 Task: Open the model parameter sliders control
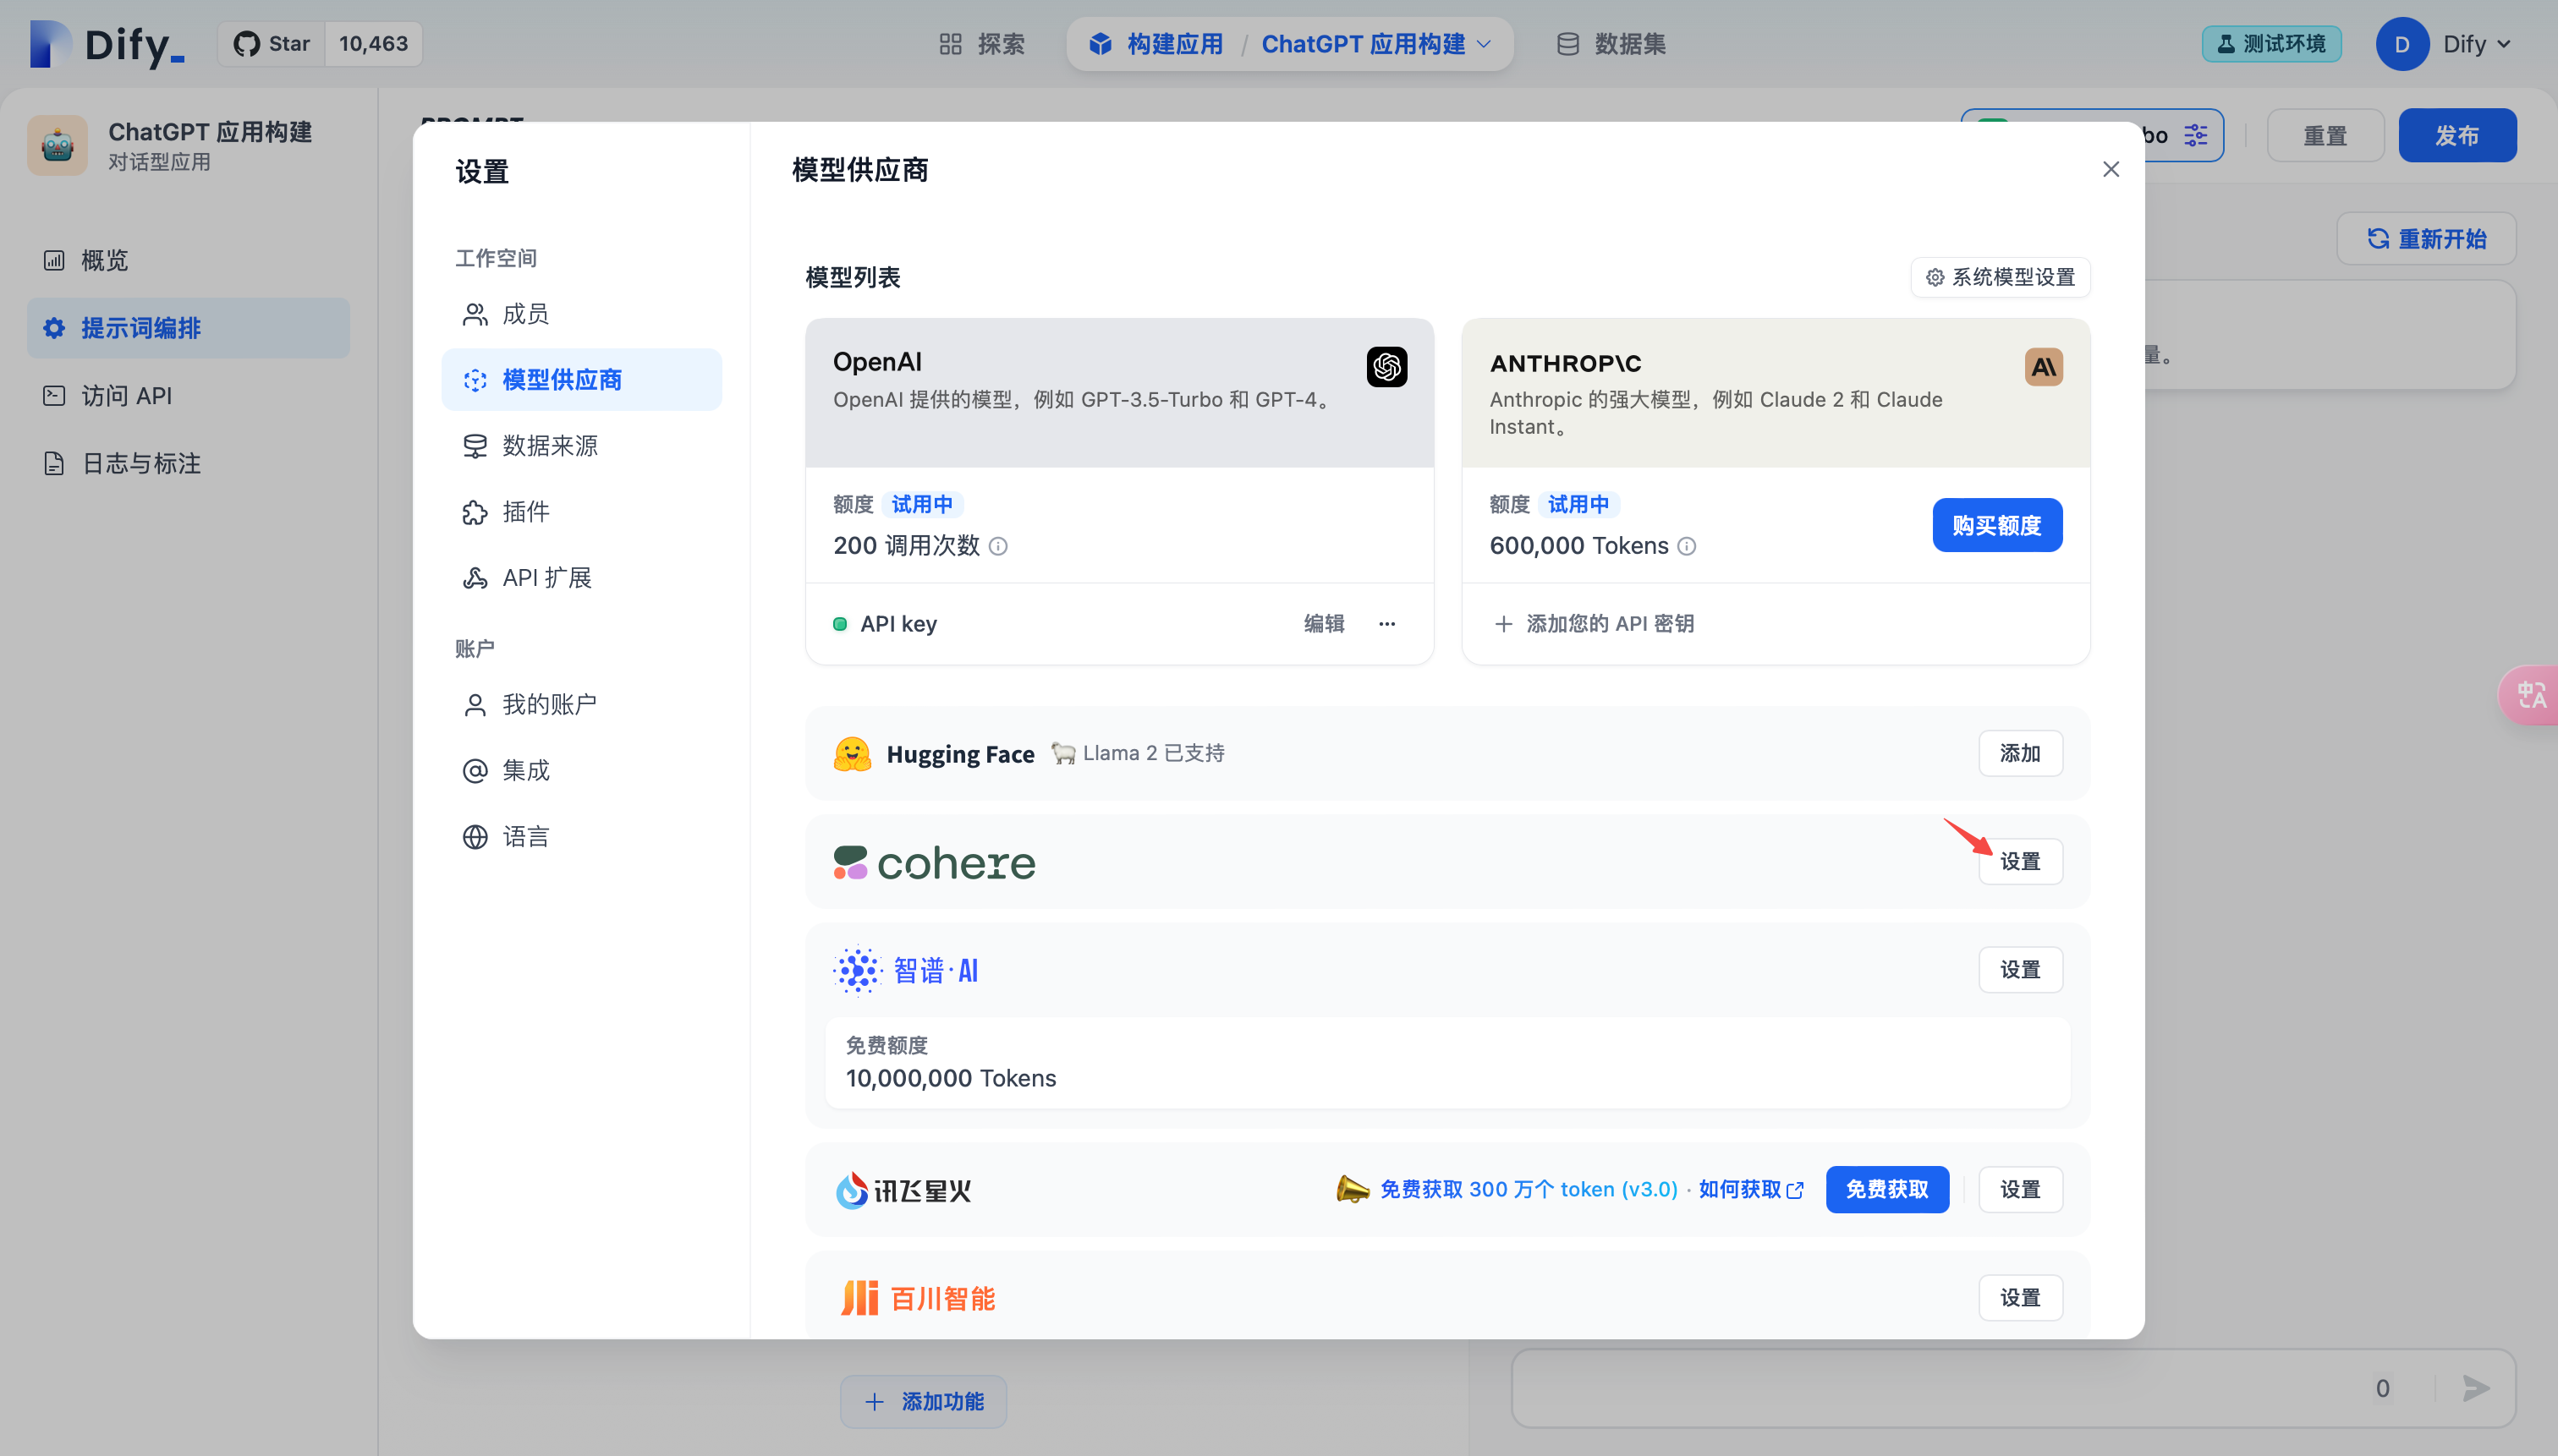[x=2196, y=134]
